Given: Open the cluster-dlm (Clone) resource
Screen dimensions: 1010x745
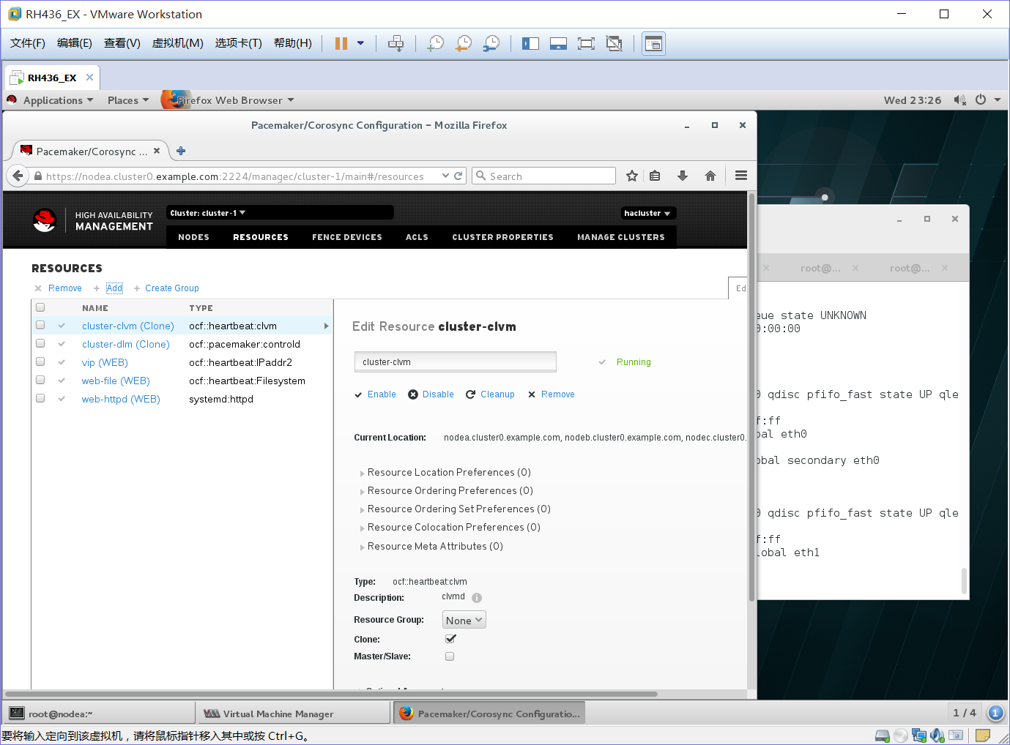Looking at the screenshot, I should [126, 344].
